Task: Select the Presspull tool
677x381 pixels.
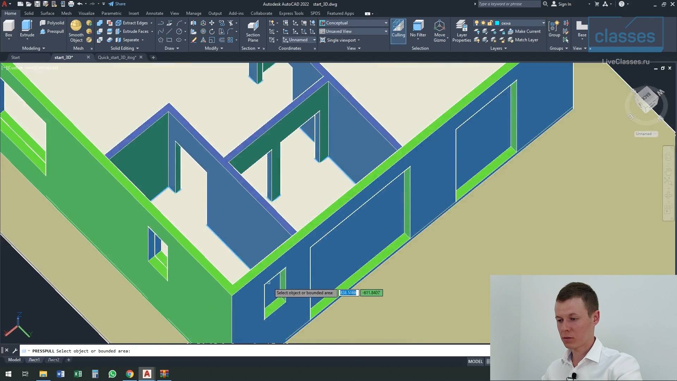Action: click(52, 31)
